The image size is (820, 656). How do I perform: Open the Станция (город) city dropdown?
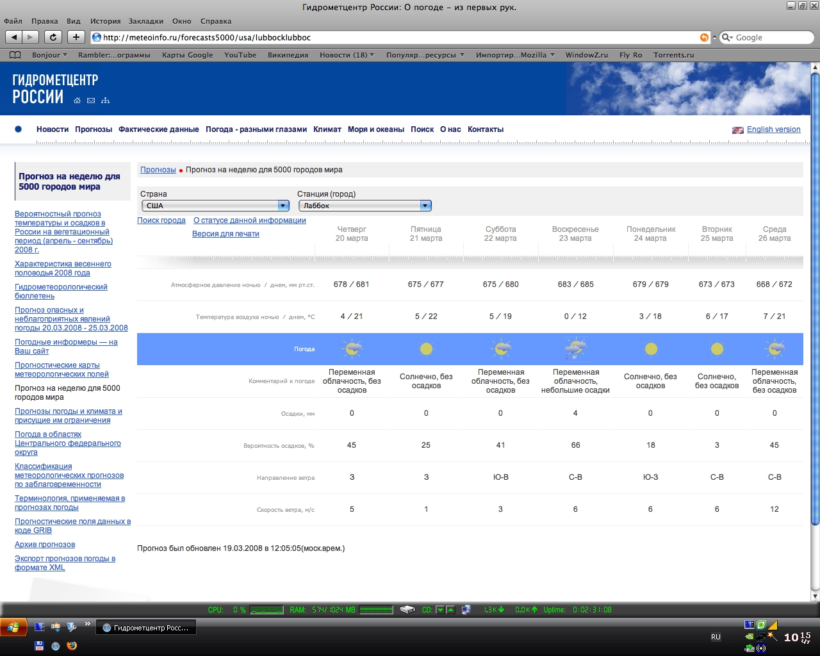point(365,206)
